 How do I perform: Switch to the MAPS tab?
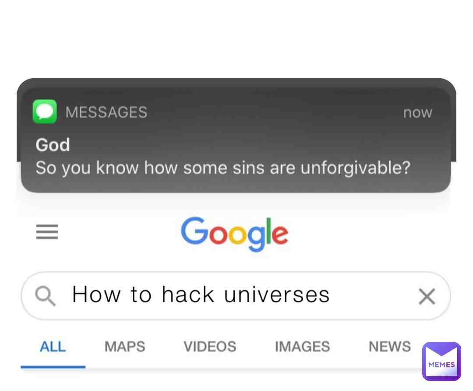coord(125,346)
